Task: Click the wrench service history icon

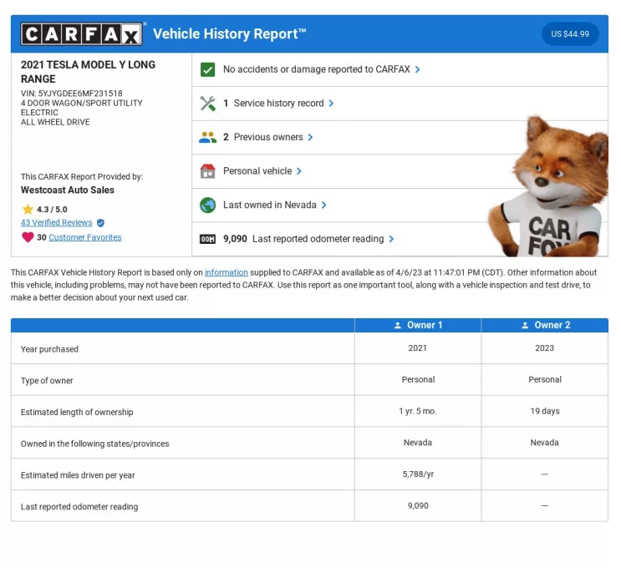Action: 208,104
